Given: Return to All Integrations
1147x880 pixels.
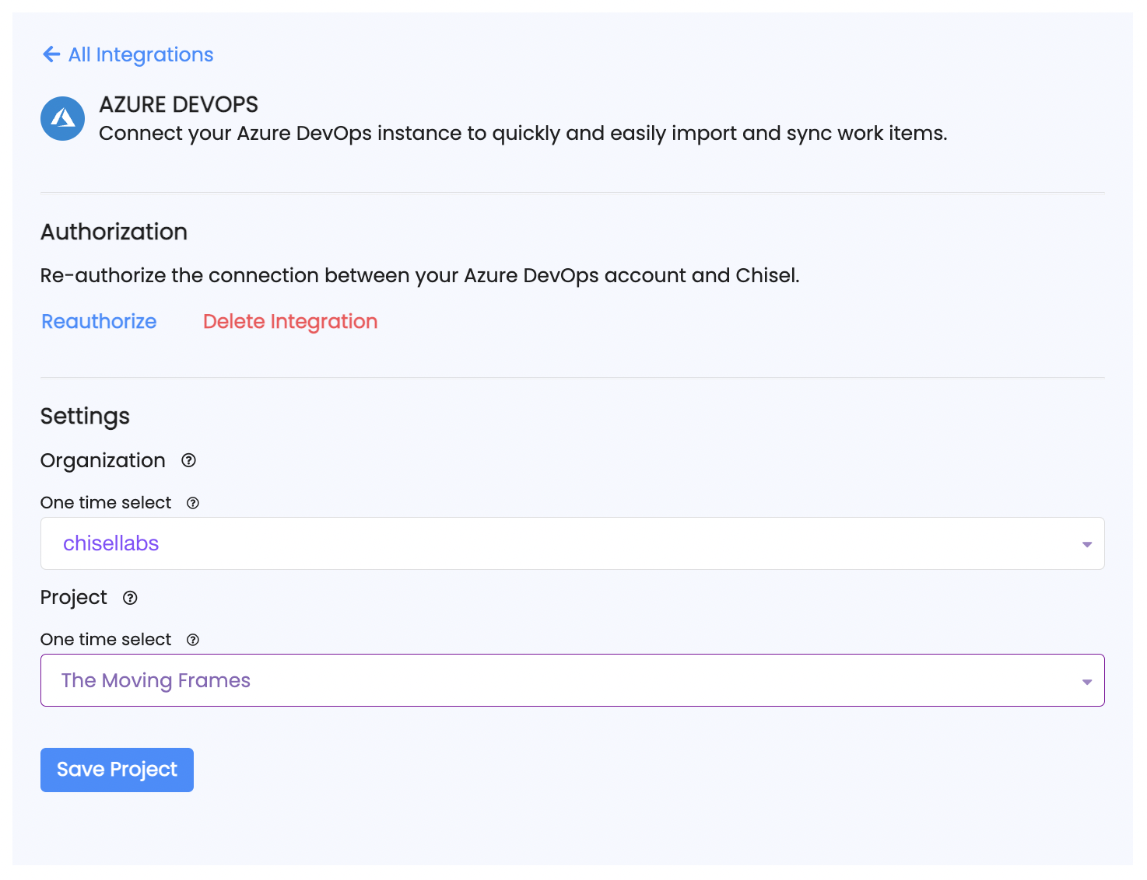Looking at the screenshot, I should coord(140,54).
